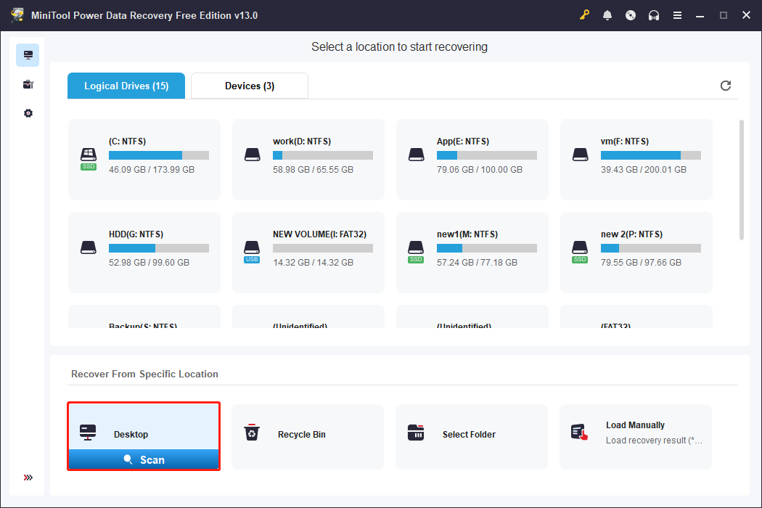Click the (C: NTFS) usage bar
The width and height of the screenshot is (762, 508).
(159, 155)
